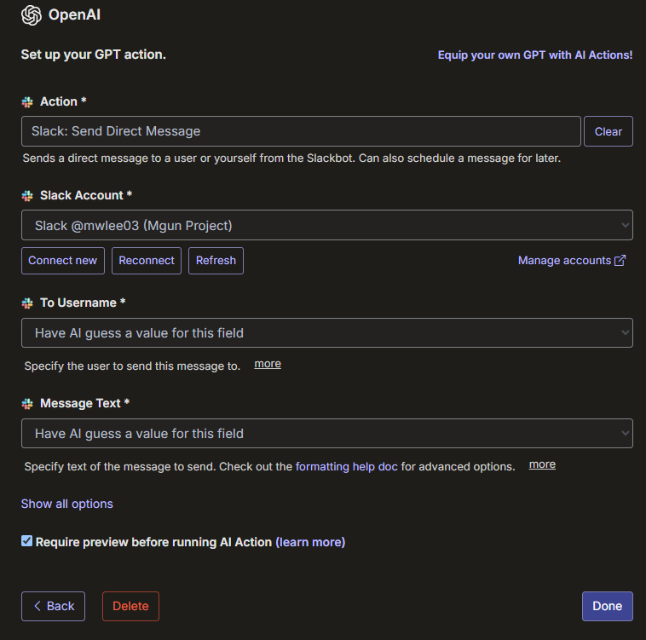
Task: Uncheck Require preview before running AI Action
Action: pyautogui.click(x=26, y=541)
